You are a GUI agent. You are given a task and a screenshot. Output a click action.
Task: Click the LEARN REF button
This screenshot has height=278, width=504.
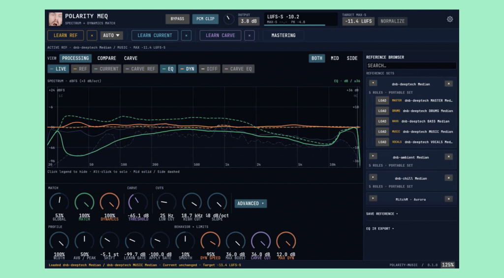coord(65,35)
